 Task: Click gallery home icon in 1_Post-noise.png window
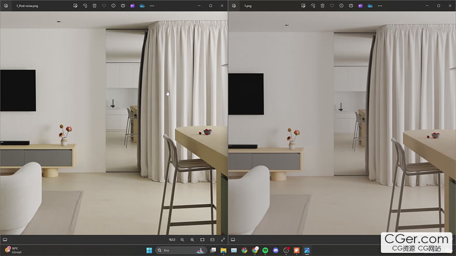click(6, 6)
